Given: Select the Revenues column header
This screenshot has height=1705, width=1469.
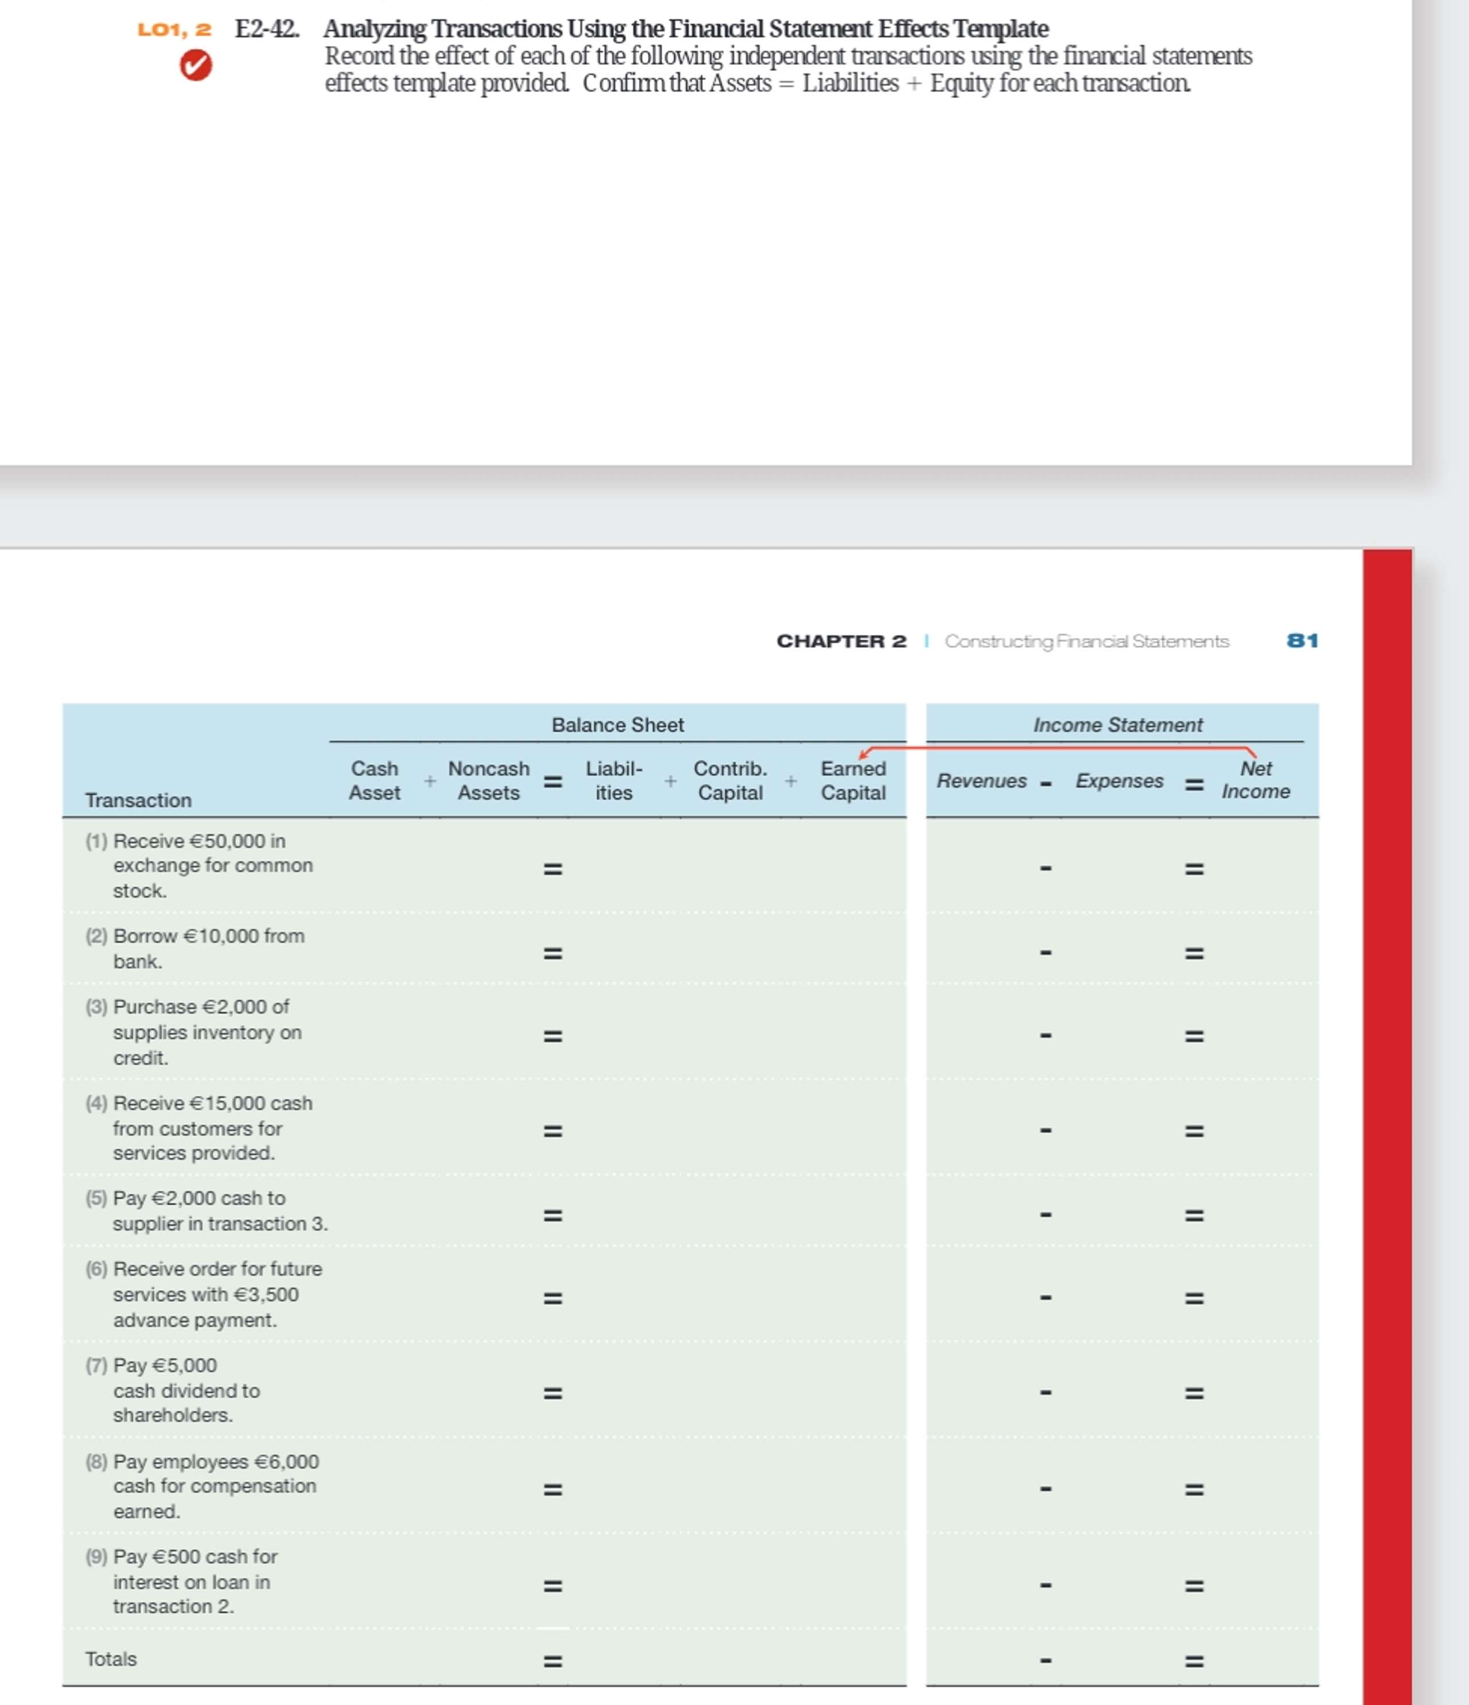Looking at the screenshot, I should (x=984, y=782).
